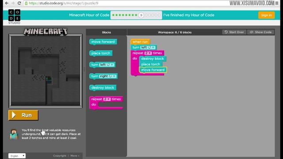Select the toolbox move forward block
Screen dimensions: 283x159
pyautogui.click(x=103, y=42)
